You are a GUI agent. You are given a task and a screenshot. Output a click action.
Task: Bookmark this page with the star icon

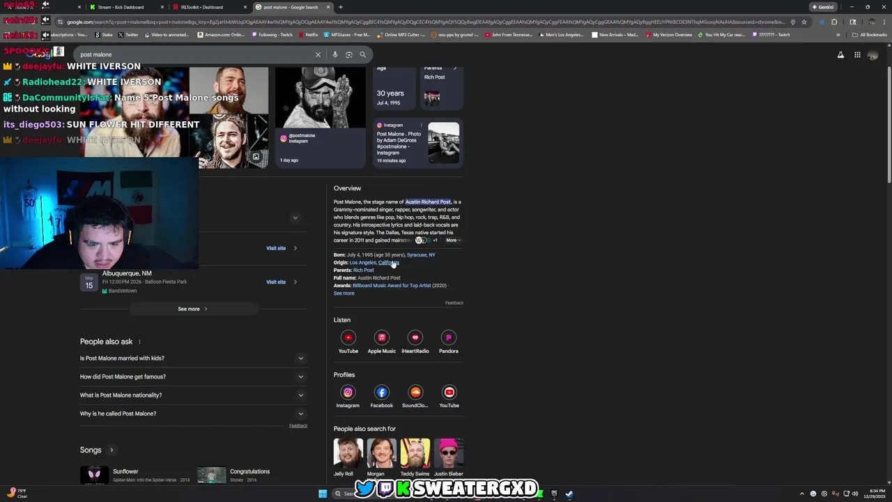point(804,22)
